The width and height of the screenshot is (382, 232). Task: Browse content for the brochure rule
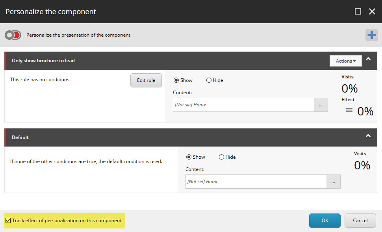(321, 105)
